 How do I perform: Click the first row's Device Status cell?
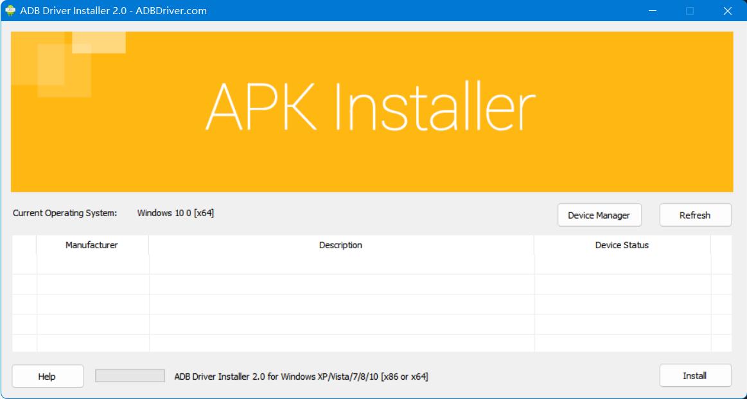pyautogui.click(x=622, y=265)
